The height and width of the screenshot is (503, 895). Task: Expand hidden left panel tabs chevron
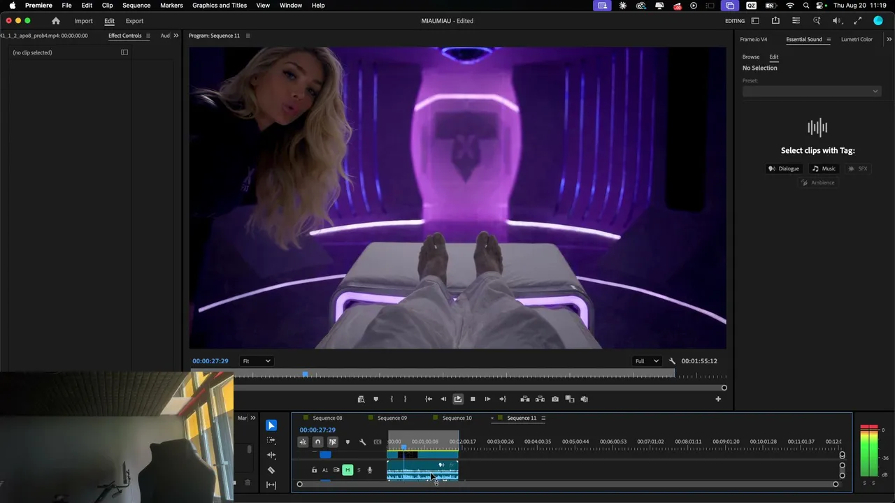(x=176, y=36)
